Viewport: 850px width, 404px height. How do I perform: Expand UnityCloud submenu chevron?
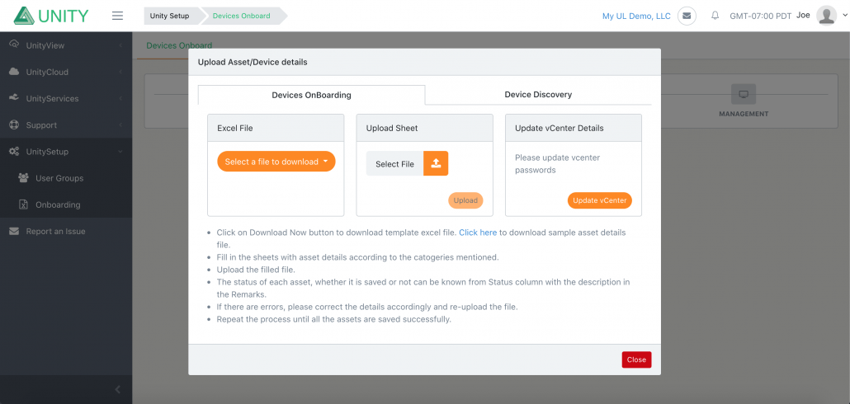pyautogui.click(x=120, y=72)
